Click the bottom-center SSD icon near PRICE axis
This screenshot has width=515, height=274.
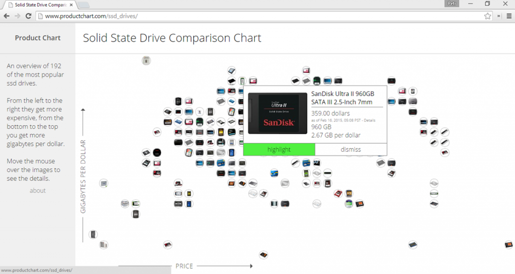(x=263, y=254)
